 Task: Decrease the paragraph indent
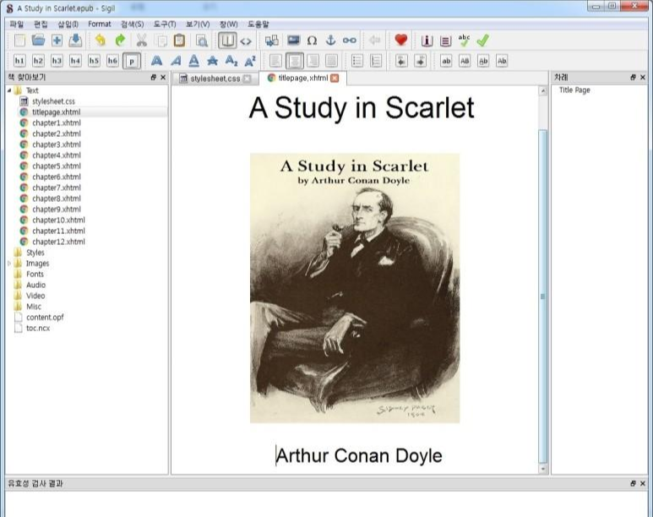[401, 61]
